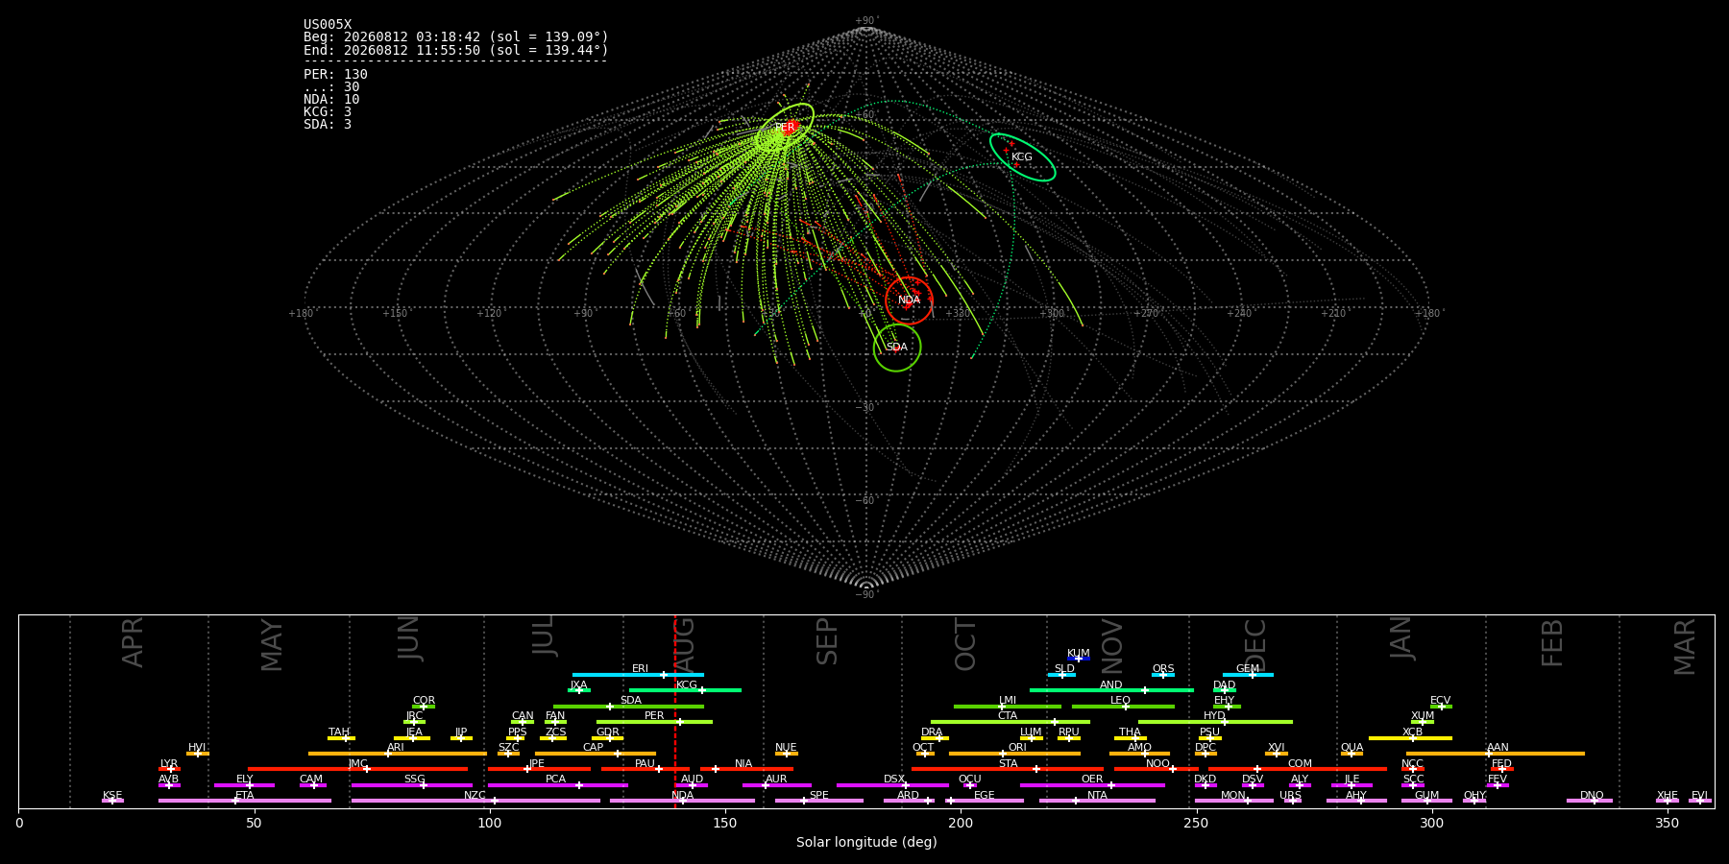The image size is (1729, 864).
Task: Select the LEO bar in timeline
Action: tap(1123, 707)
